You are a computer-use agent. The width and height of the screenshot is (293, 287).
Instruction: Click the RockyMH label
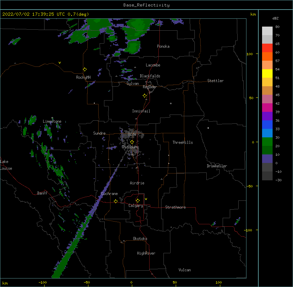[83, 77]
